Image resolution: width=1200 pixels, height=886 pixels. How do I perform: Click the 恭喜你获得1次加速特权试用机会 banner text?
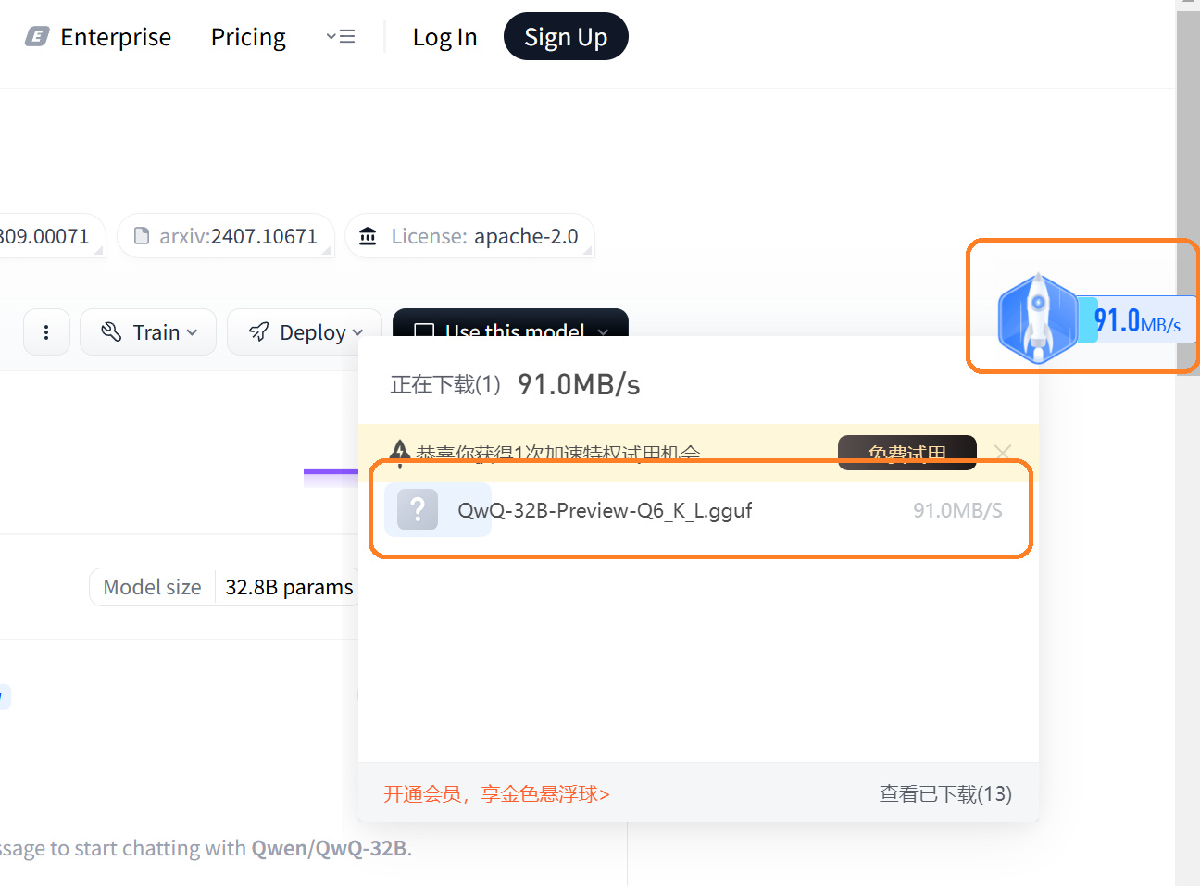pos(558,453)
